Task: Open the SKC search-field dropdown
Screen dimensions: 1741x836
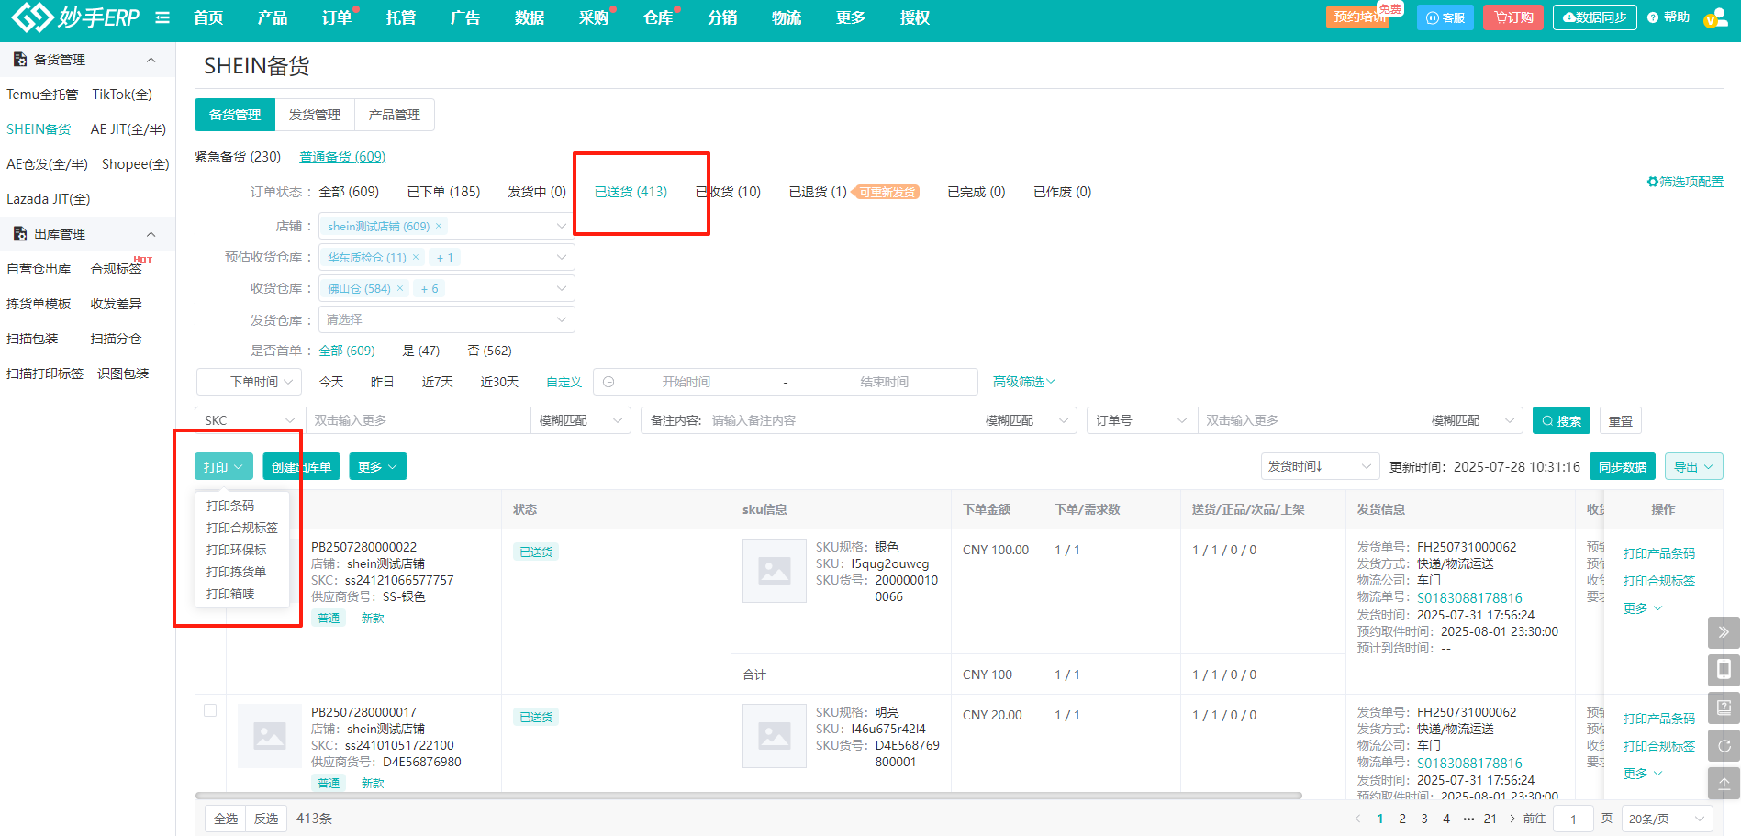Action: (x=250, y=420)
